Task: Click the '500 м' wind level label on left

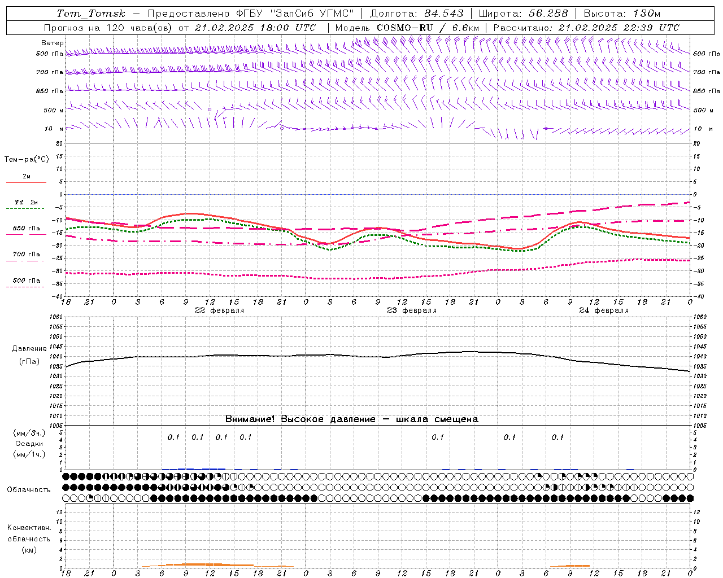Action: pyautogui.click(x=54, y=110)
